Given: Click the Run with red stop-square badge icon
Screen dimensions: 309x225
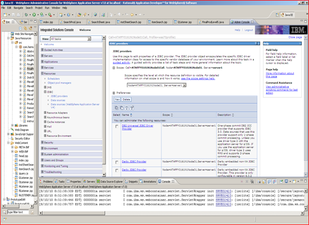Looking at the screenshot, I should [50, 15].
